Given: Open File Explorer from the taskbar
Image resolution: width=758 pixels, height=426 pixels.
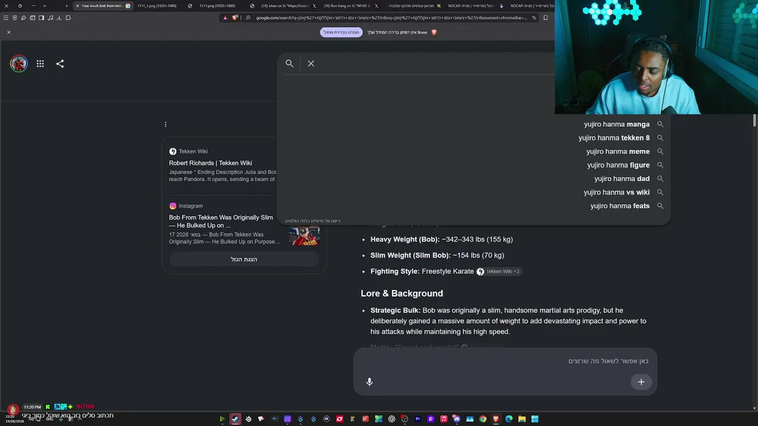Looking at the screenshot, I should pos(522,419).
